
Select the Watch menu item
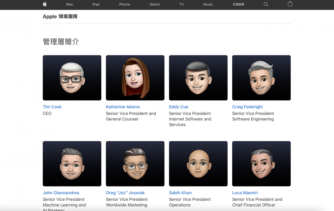pos(155,4)
